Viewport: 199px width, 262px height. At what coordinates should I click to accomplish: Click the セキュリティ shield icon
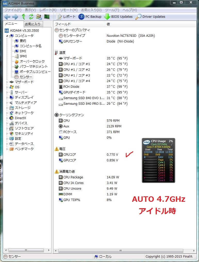click(12, 134)
